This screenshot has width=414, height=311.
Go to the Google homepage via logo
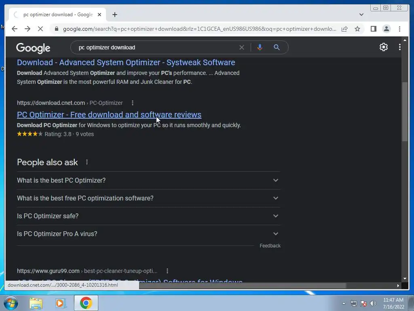click(33, 48)
